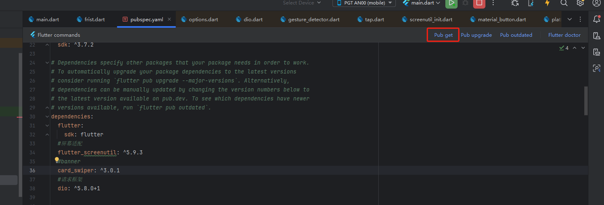
Task: Click fold end marker at line 29
Action: coord(47,108)
